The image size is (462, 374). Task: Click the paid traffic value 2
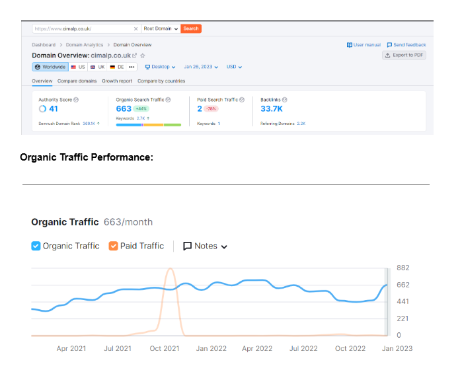pos(200,109)
